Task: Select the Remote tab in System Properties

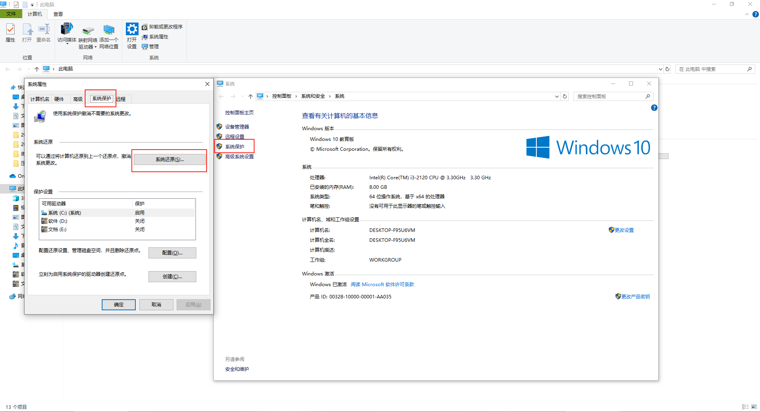Action: pos(122,99)
